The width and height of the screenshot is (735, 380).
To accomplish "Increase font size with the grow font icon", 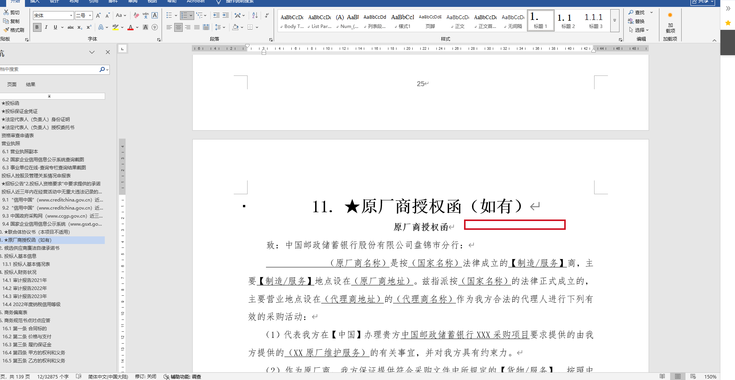I will click(x=98, y=15).
